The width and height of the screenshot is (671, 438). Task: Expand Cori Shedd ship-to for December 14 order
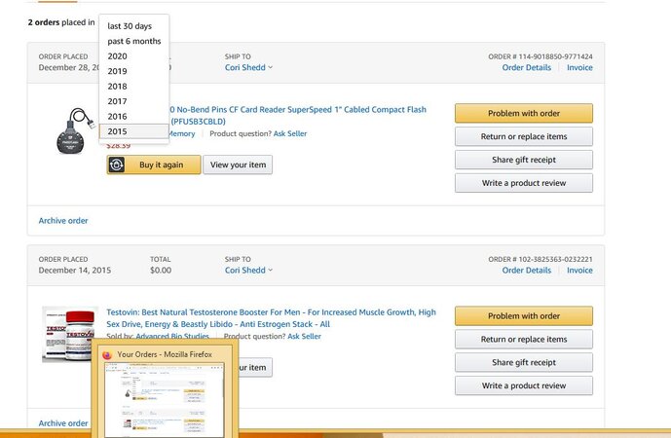(x=248, y=271)
